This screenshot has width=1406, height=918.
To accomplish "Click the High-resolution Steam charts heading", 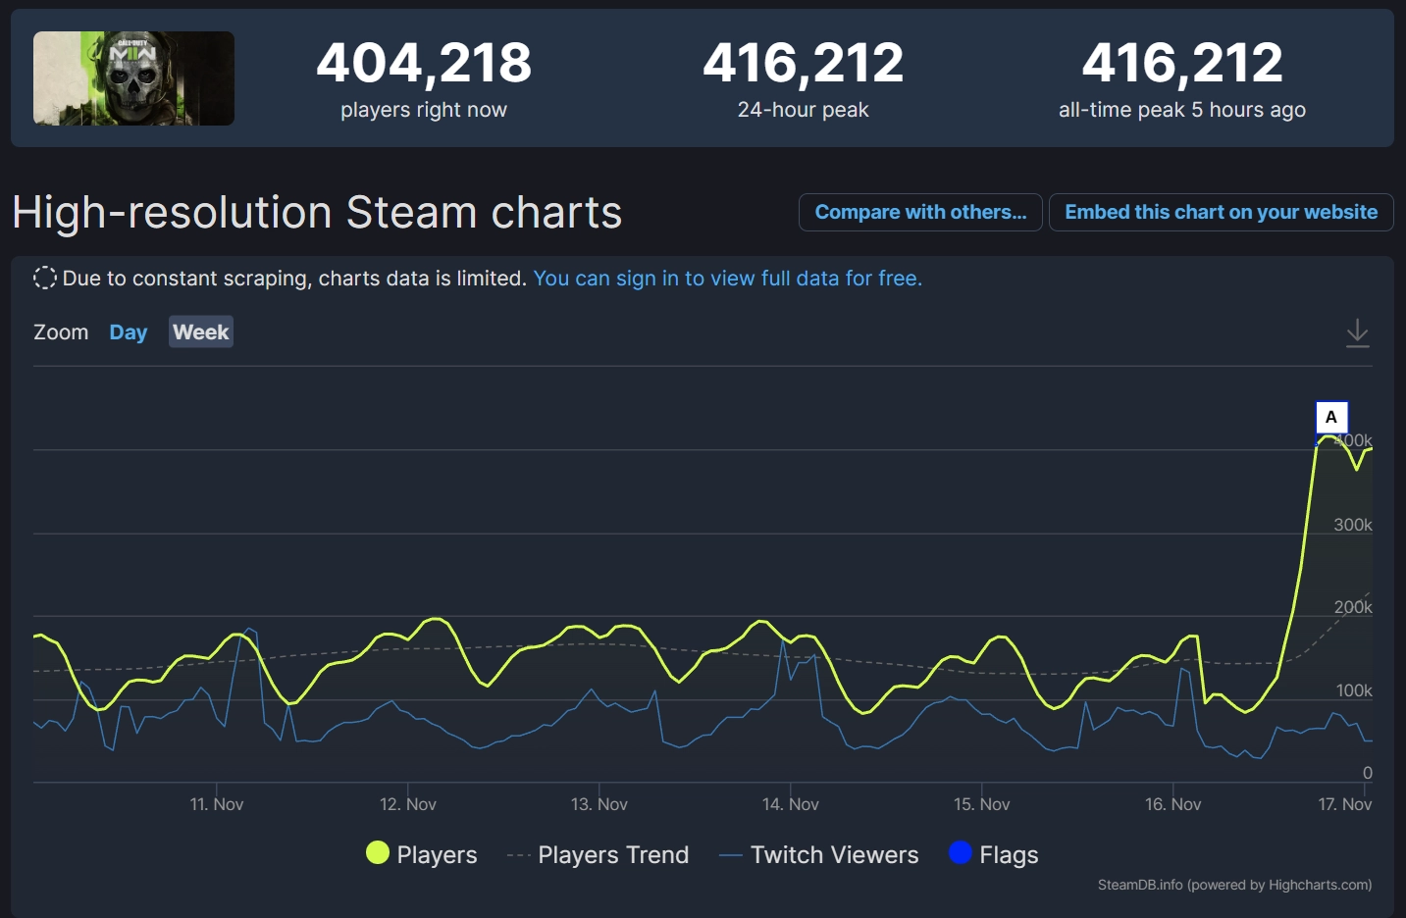I will pos(318,212).
